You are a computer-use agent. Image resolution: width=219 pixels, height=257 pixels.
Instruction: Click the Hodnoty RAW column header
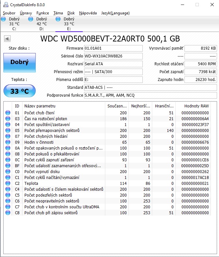tap(193, 106)
